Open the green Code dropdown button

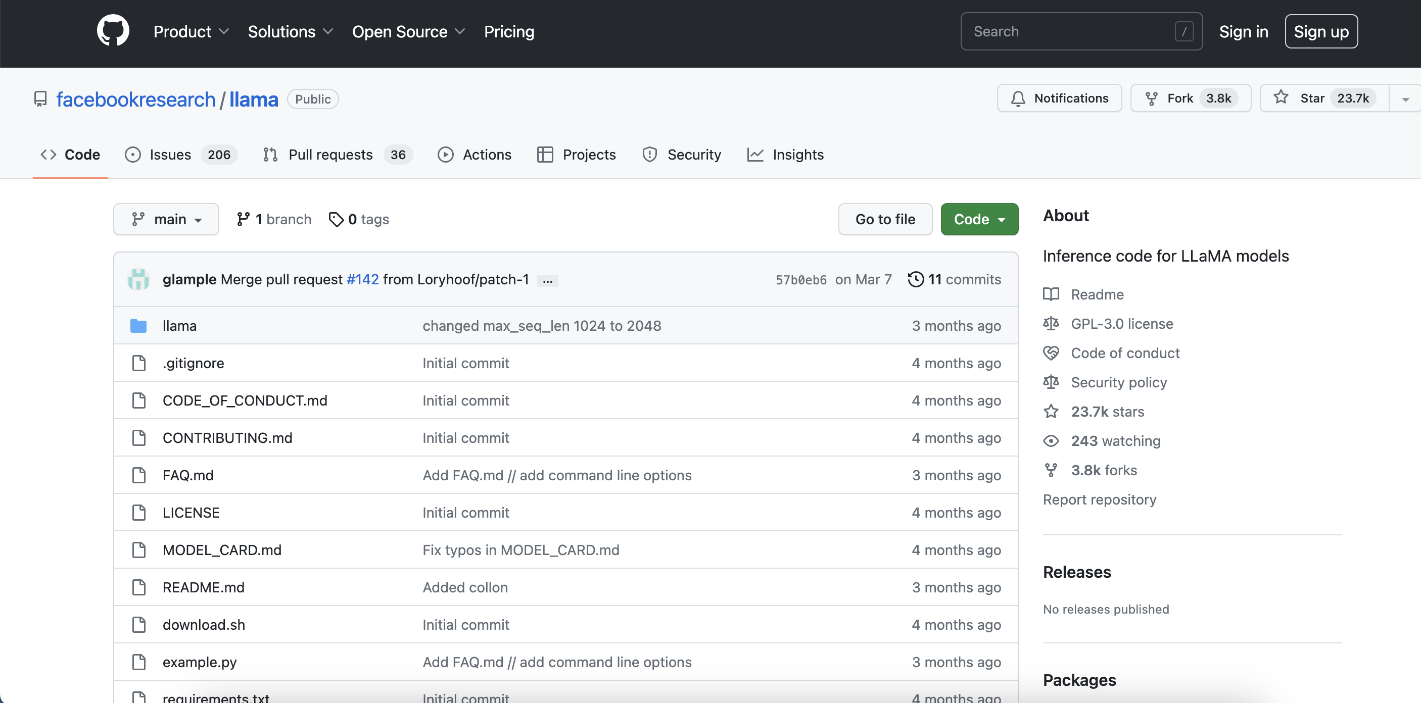[x=979, y=220]
